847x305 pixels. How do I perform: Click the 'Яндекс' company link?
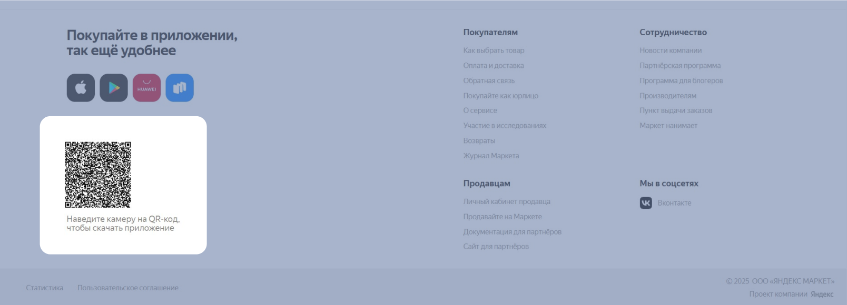pyautogui.click(x=822, y=294)
